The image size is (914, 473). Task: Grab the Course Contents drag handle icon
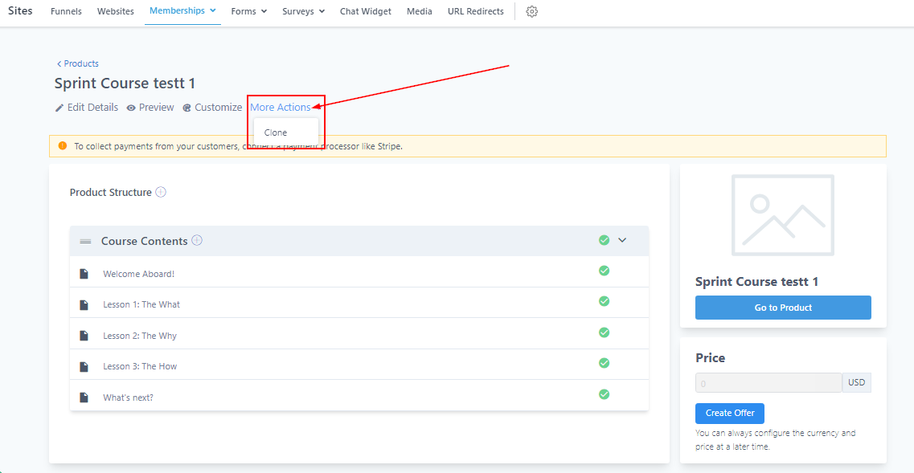85,241
